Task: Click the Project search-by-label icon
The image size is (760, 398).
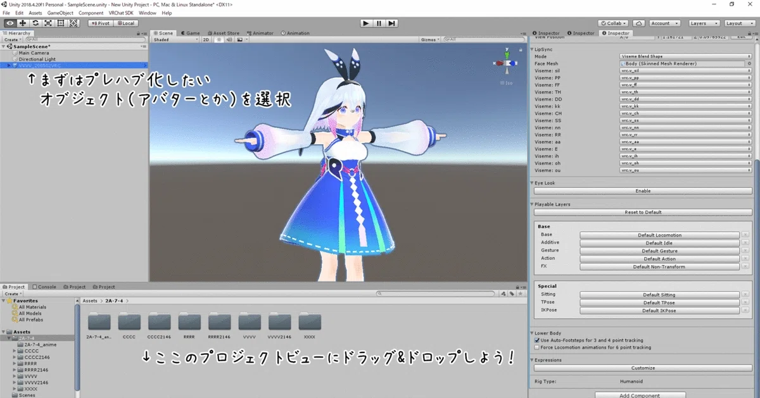Action: point(512,294)
